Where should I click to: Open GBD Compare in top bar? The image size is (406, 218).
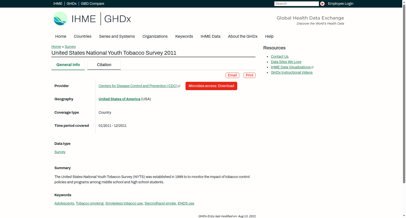pos(92,4)
